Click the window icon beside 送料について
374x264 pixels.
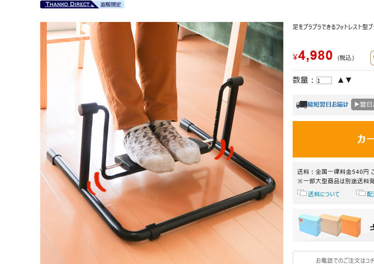tap(302, 193)
